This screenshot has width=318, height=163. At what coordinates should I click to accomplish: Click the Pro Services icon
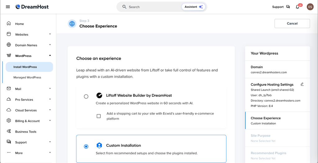[x=9, y=99]
